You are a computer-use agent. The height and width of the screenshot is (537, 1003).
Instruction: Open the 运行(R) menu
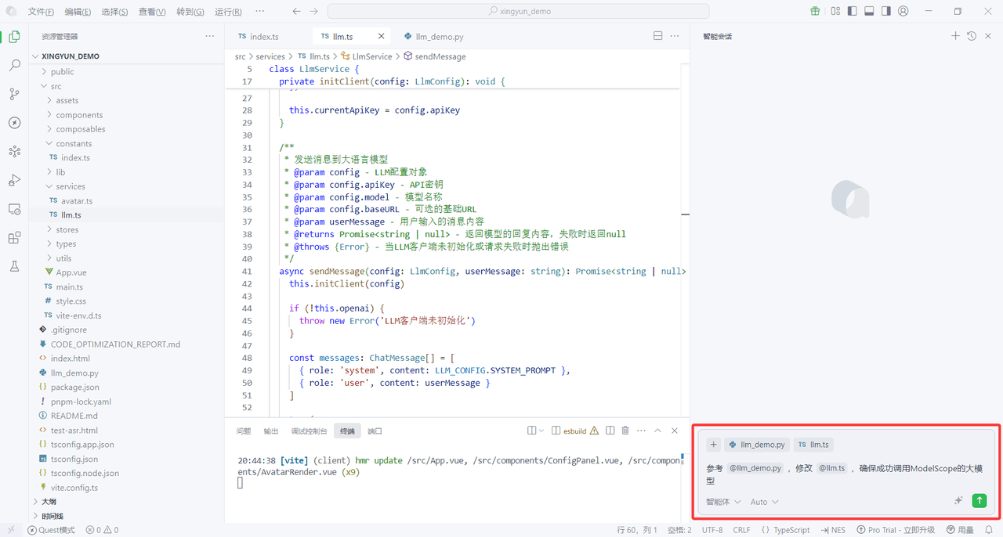227,12
